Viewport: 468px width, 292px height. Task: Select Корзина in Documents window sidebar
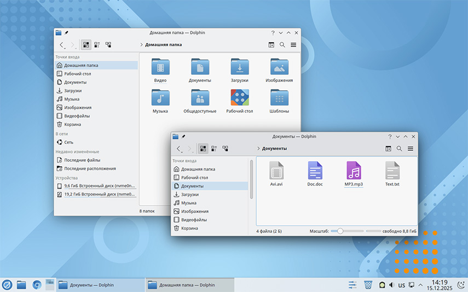click(x=189, y=228)
